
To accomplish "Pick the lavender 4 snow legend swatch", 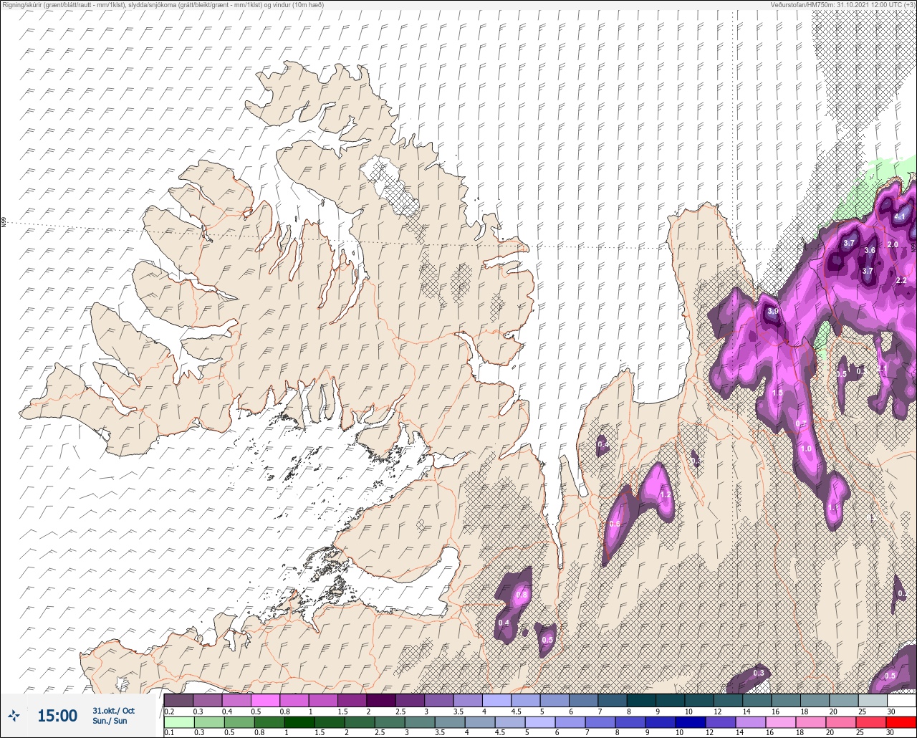I will 497,700.
